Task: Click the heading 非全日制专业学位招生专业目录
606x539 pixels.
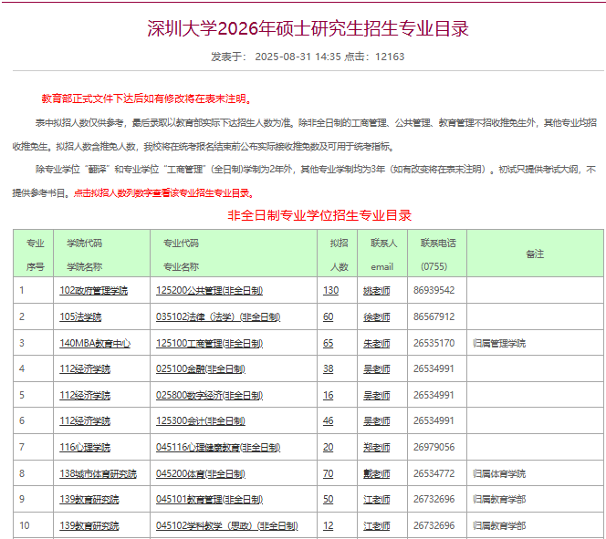Action: click(x=319, y=215)
